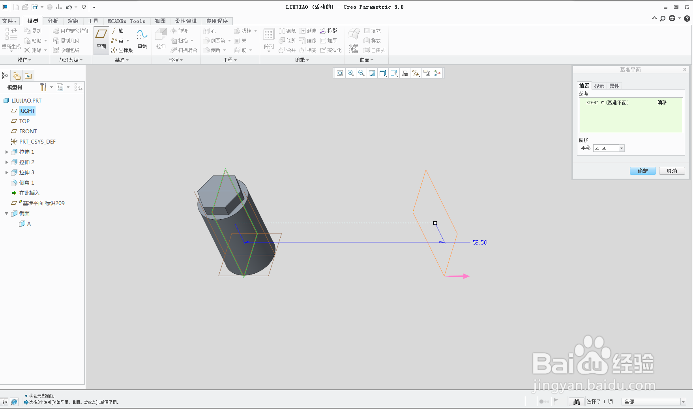Click the 孔 hole tool
Image resolution: width=693 pixels, height=409 pixels.
point(210,31)
